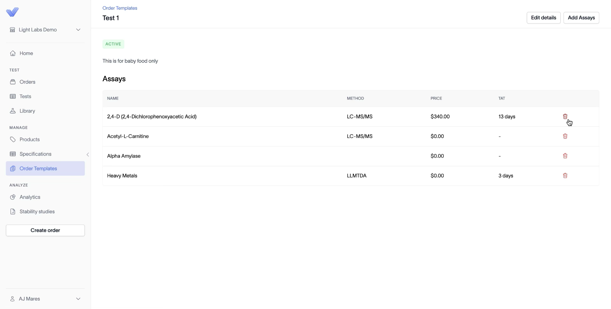
Task: Click the Add Assays button
Action: 581,18
